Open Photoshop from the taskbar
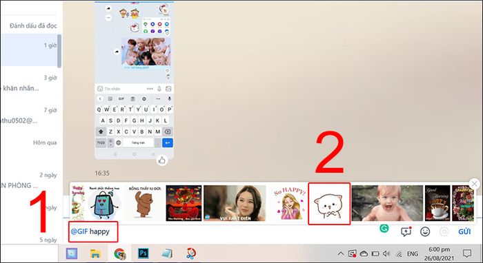Screen dimensions: 483x263 (144, 253)
